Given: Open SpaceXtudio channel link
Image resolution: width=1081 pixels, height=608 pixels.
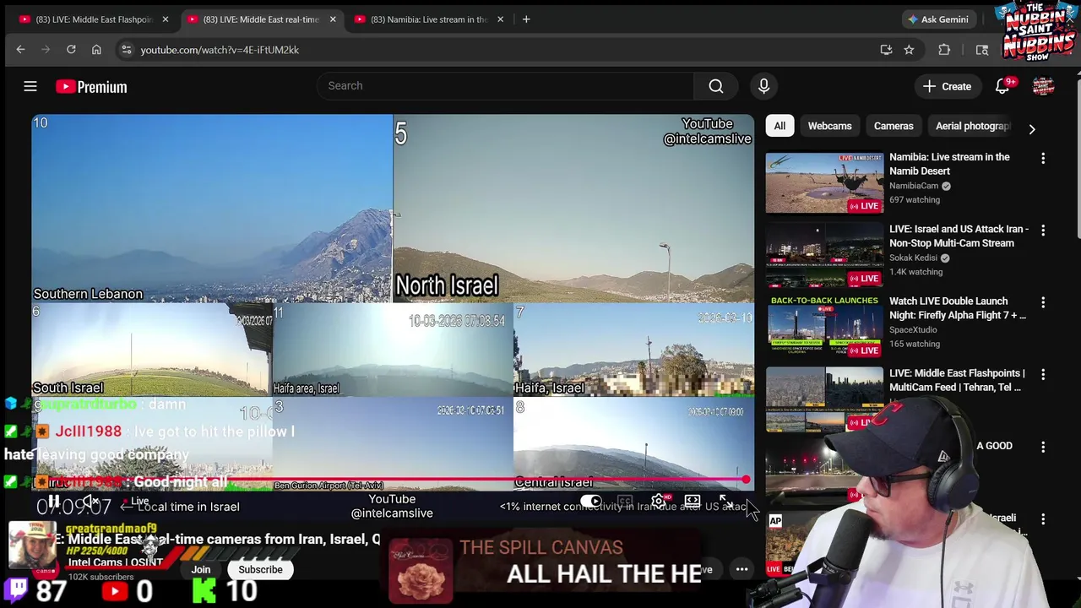Looking at the screenshot, I should (913, 330).
